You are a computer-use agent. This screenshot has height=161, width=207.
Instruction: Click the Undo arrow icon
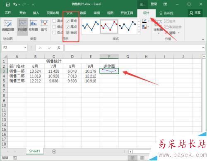[15, 5]
